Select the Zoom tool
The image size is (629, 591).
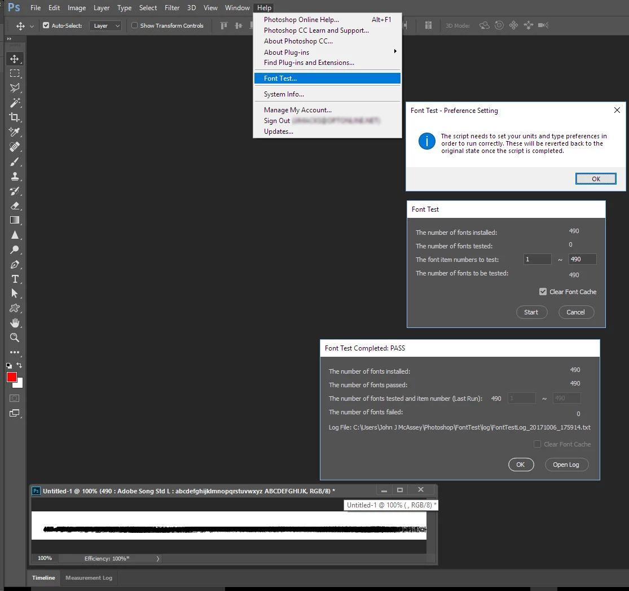click(x=15, y=338)
